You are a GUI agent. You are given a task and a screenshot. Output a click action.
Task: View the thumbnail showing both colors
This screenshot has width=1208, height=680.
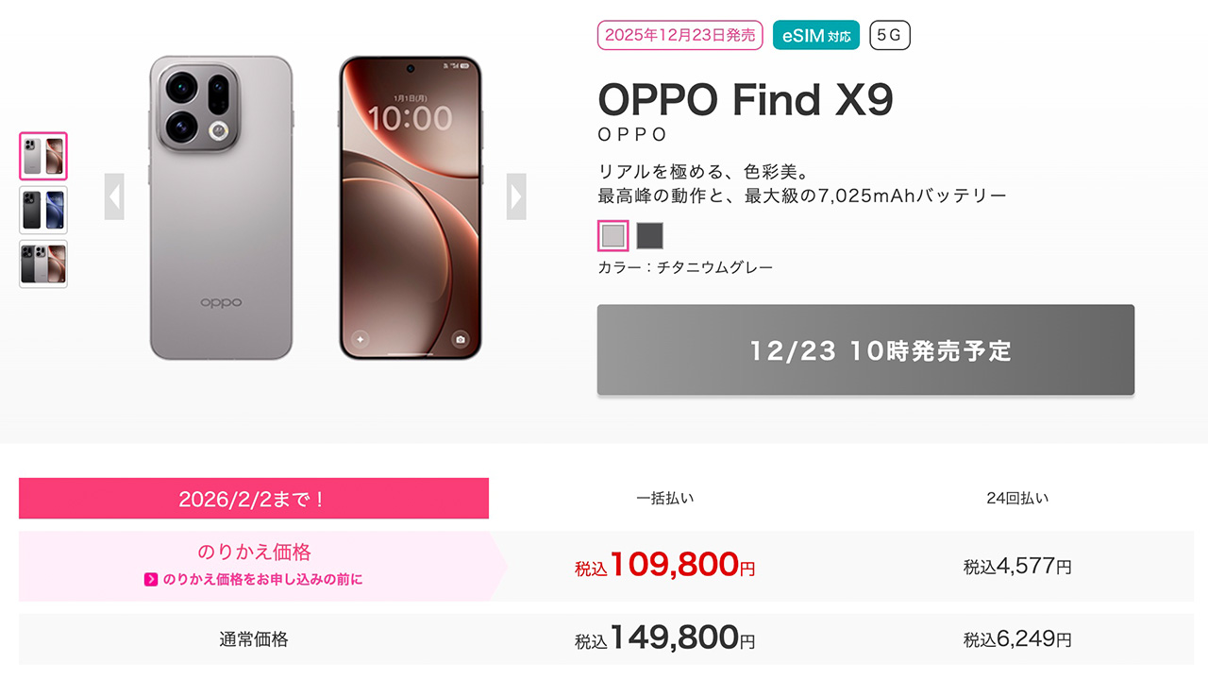(43, 263)
